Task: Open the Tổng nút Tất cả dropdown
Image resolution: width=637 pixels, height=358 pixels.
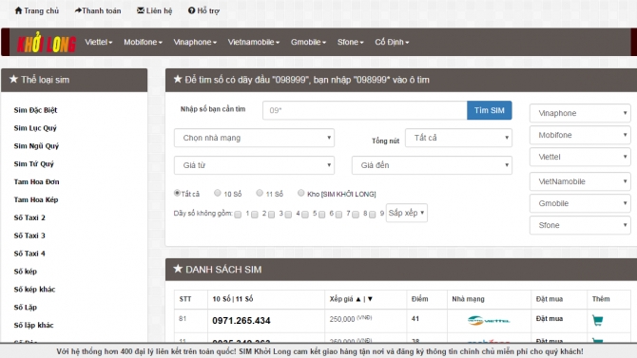Action: (458, 138)
